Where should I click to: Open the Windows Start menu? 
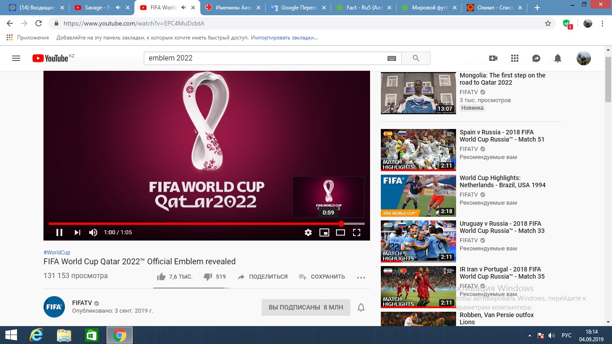point(11,335)
